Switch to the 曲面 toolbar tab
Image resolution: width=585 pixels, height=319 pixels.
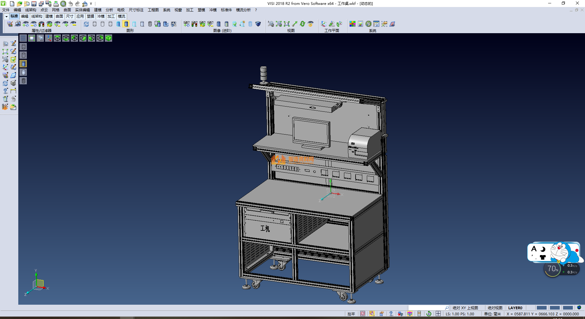(x=59, y=16)
